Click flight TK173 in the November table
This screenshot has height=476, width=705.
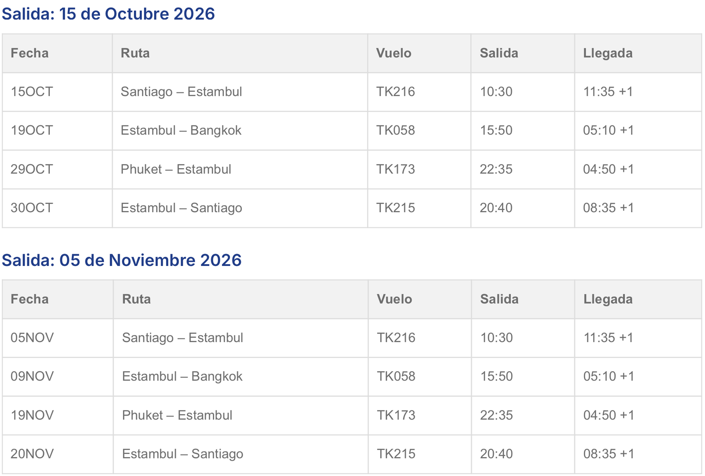pyautogui.click(x=396, y=415)
